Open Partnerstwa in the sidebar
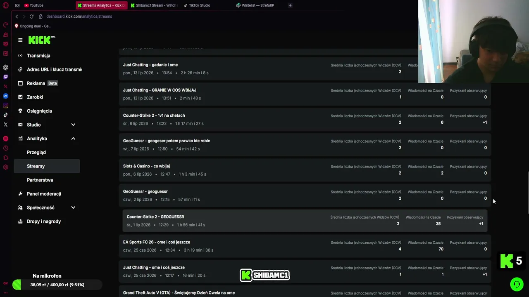 click(40, 180)
